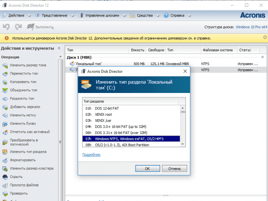This screenshot has height=201, width=268.
Task: Sort by Свободно column header
Action: 156,50
